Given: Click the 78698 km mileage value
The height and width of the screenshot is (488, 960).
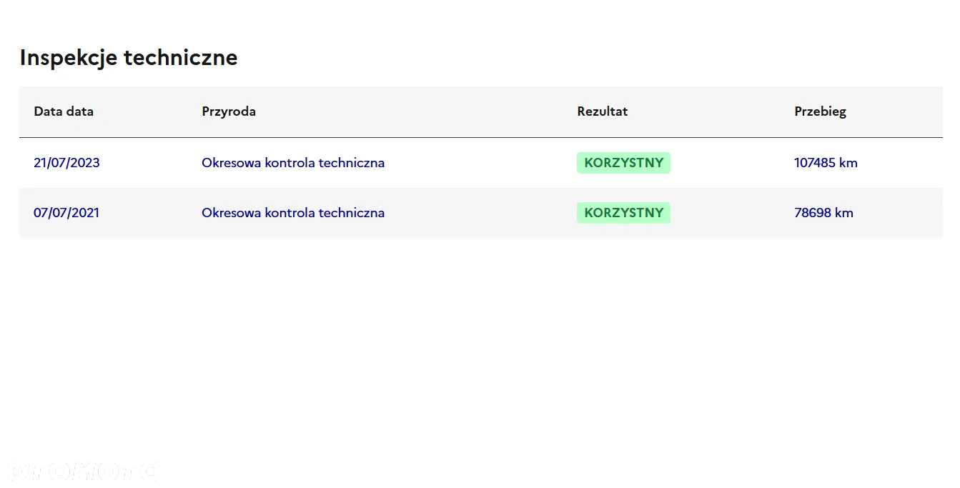Looking at the screenshot, I should [823, 213].
